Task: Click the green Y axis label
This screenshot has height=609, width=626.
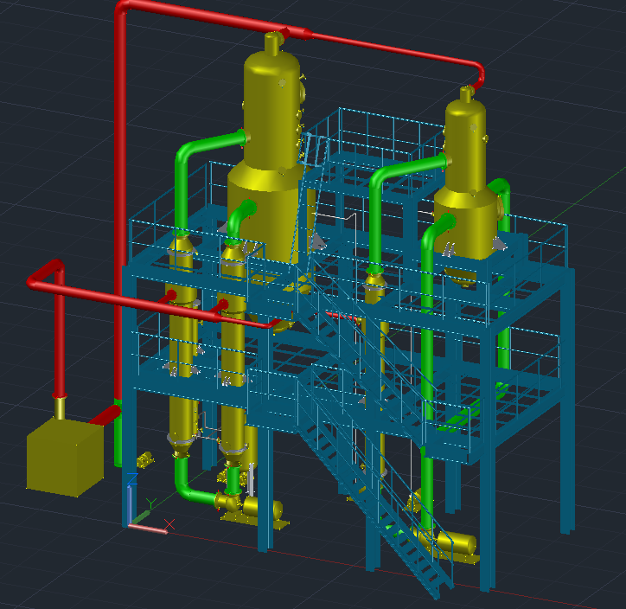Action: 150,503
